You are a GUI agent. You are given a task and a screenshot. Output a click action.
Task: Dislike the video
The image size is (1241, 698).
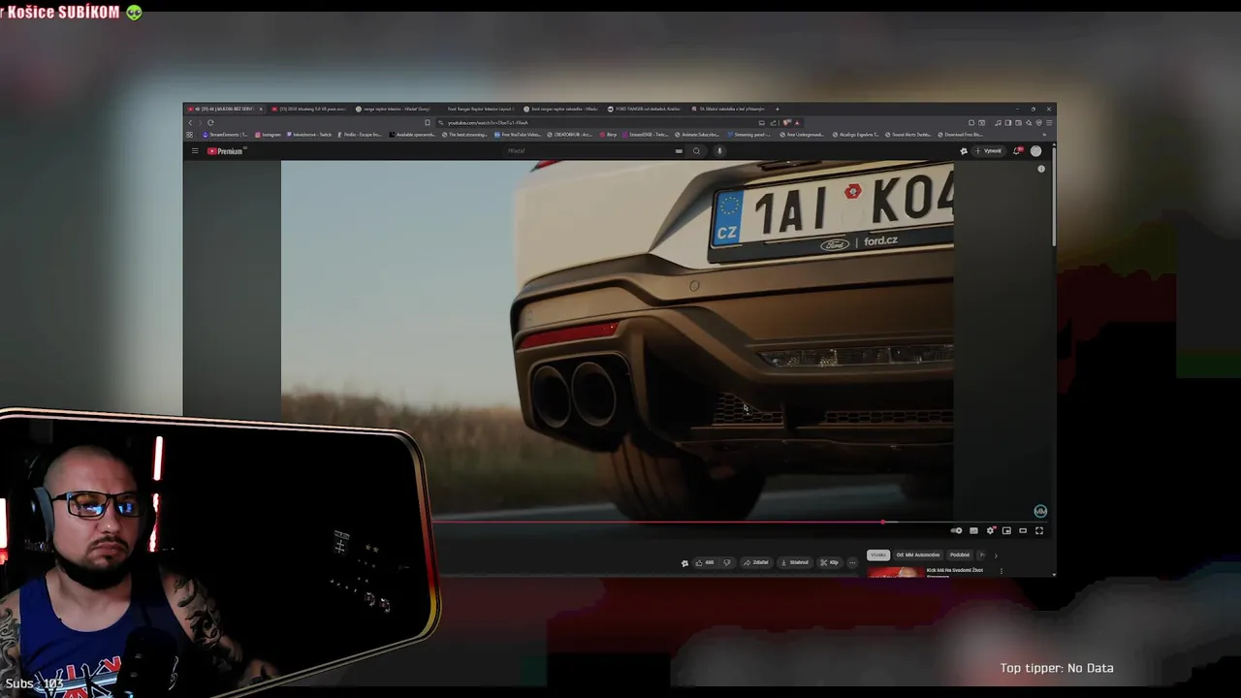coord(727,562)
